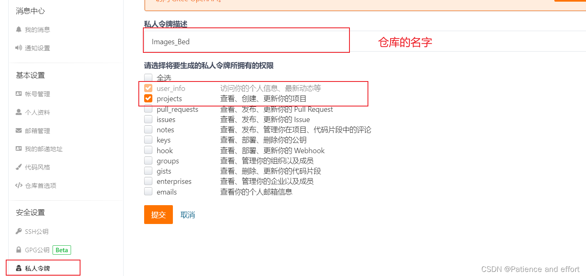Click the 提交 submit button
586x276 pixels.
pyautogui.click(x=159, y=215)
